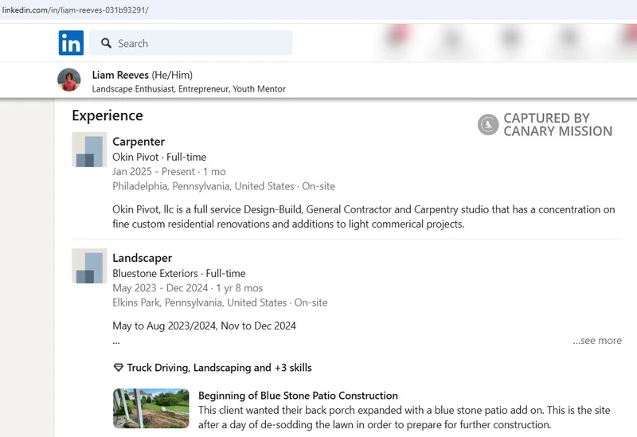The image size is (637, 437).
Task: Click the Landscape Enthusiast headline text
Action: pyautogui.click(x=189, y=89)
